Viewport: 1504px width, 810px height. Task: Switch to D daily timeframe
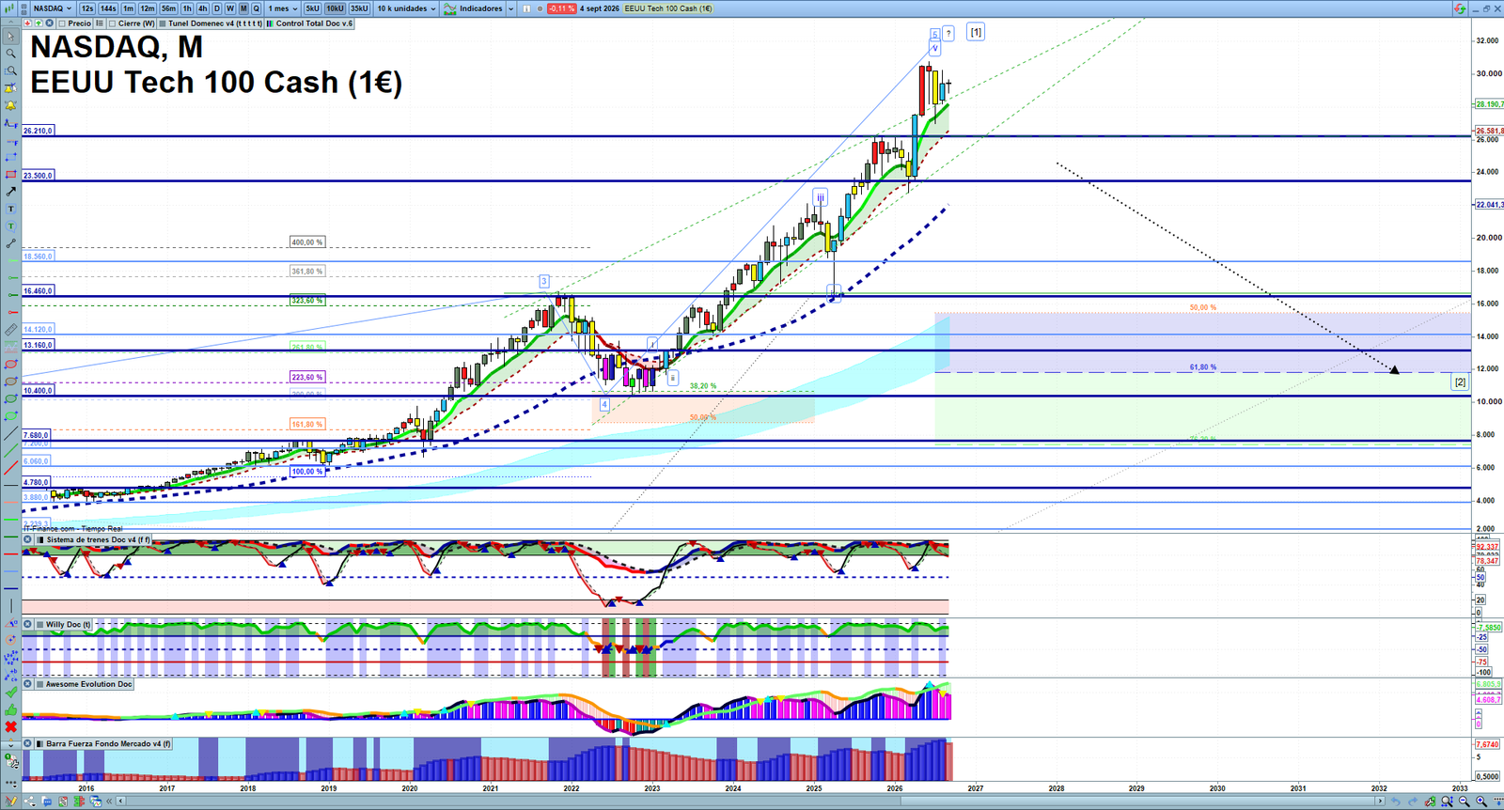point(216,8)
